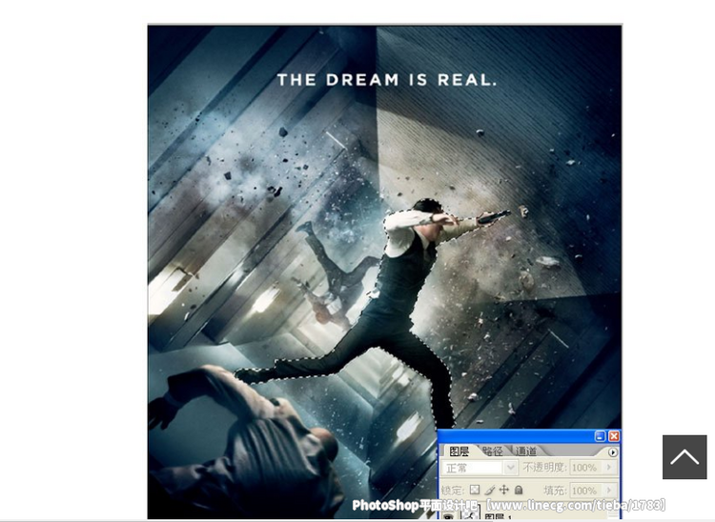Toggle lock image pixels brush icon
Screen dimensions: 715x522
point(489,491)
